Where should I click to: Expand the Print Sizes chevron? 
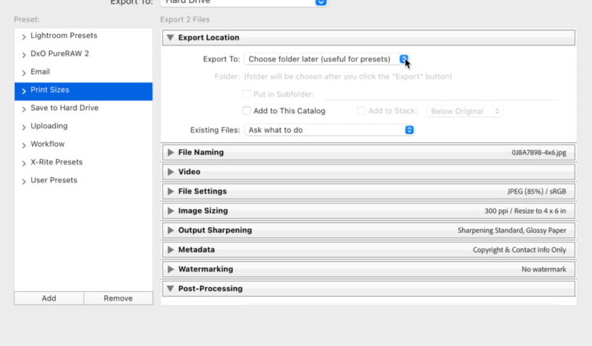tap(24, 91)
